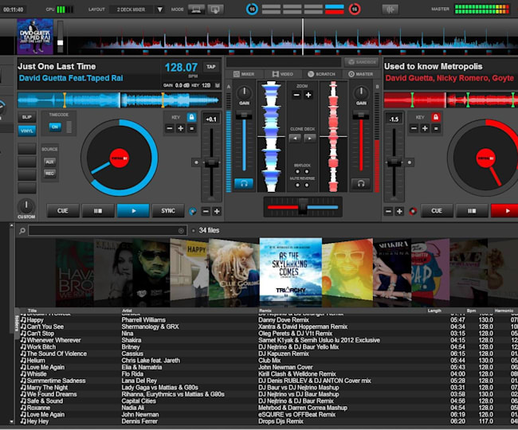
Task: Reset key with left deck equals button
Action: (x=191, y=128)
